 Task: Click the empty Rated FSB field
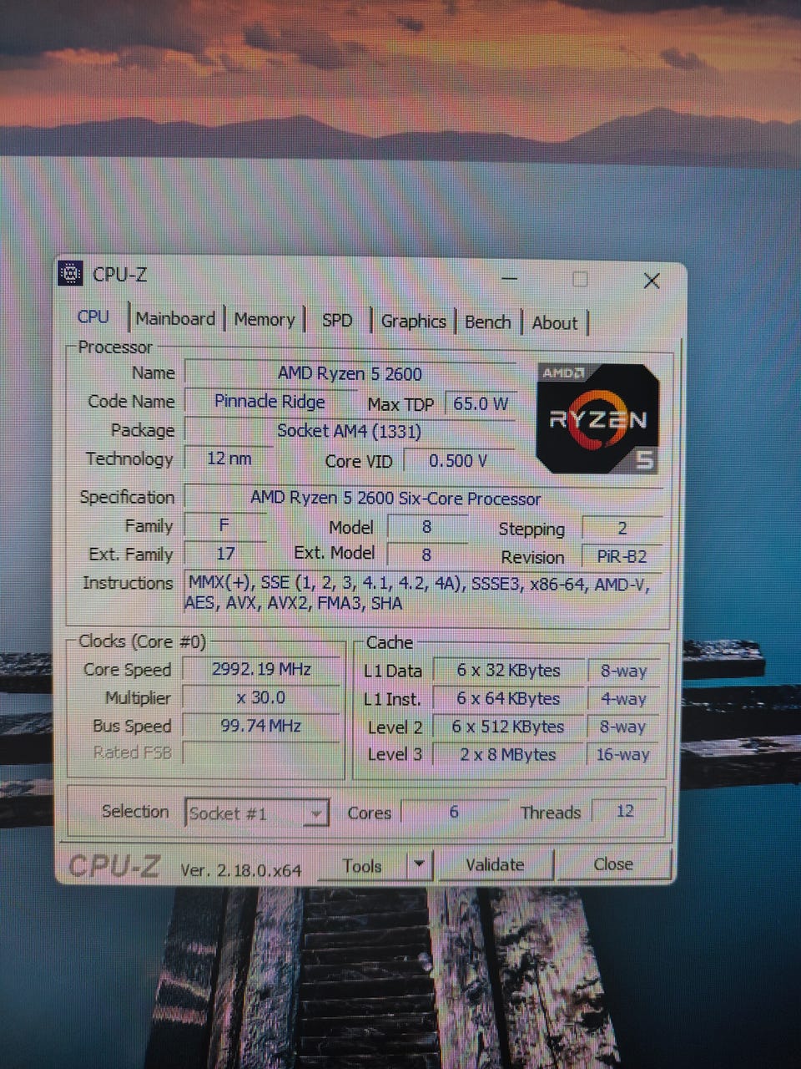[261, 753]
